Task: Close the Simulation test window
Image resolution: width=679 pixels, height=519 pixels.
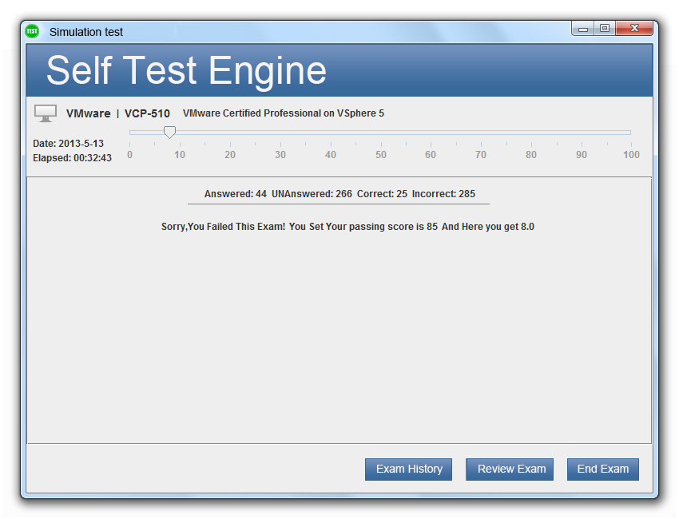Action: (634, 29)
